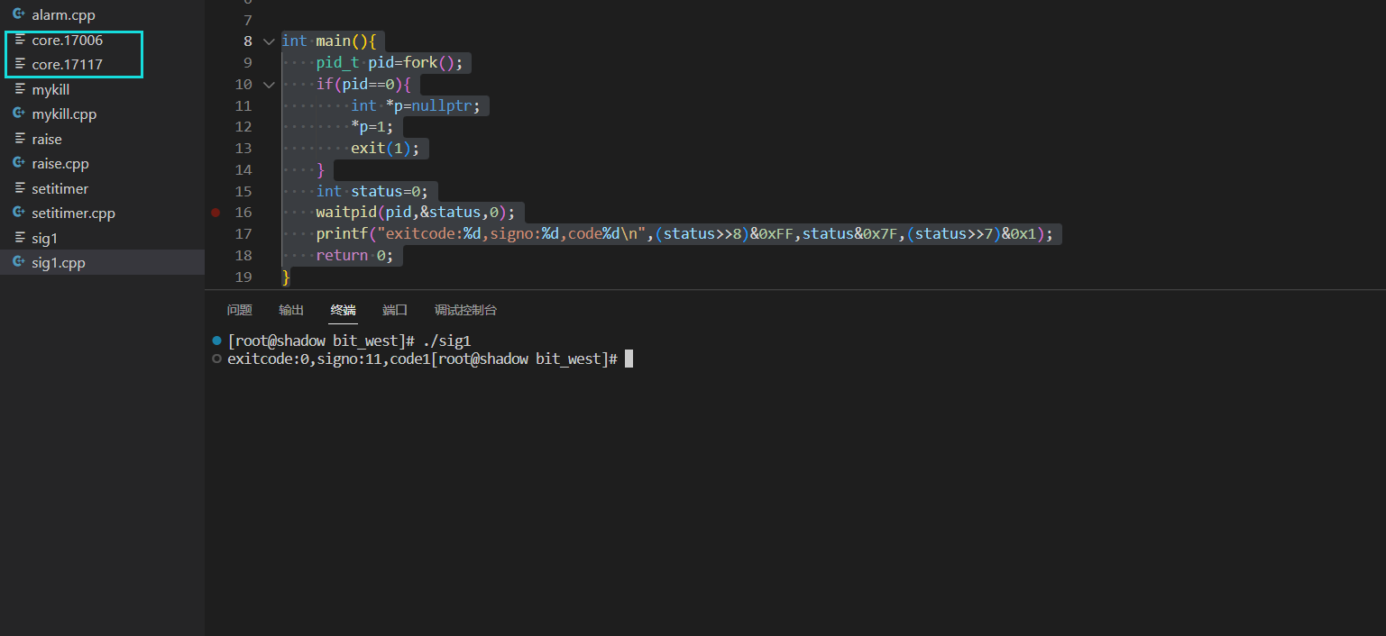Click the C++ icon beside setitimer.cpp
This screenshot has height=636, width=1386.
[19, 214]
